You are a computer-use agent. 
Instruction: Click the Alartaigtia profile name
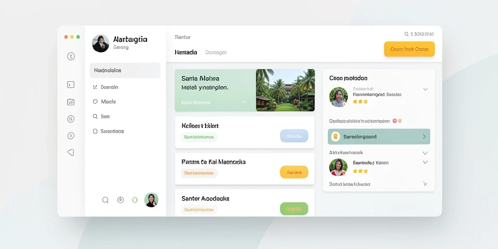(x=130, y=39)
